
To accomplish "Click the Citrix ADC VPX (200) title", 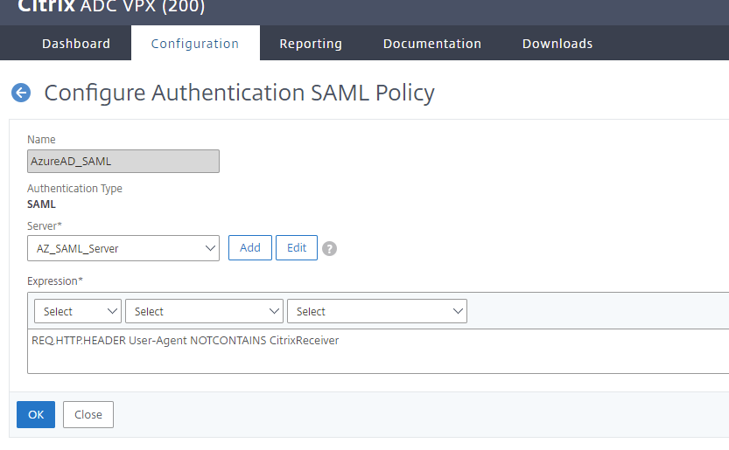I will (x=111, y=6).
